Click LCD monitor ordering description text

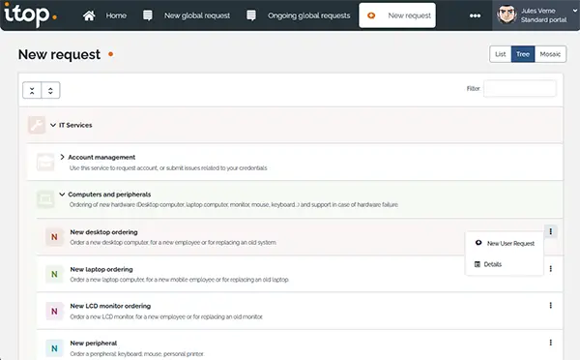(166, 316)
